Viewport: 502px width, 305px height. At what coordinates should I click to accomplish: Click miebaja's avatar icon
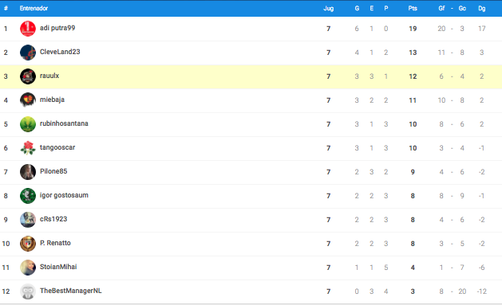(x=28, y=100)
